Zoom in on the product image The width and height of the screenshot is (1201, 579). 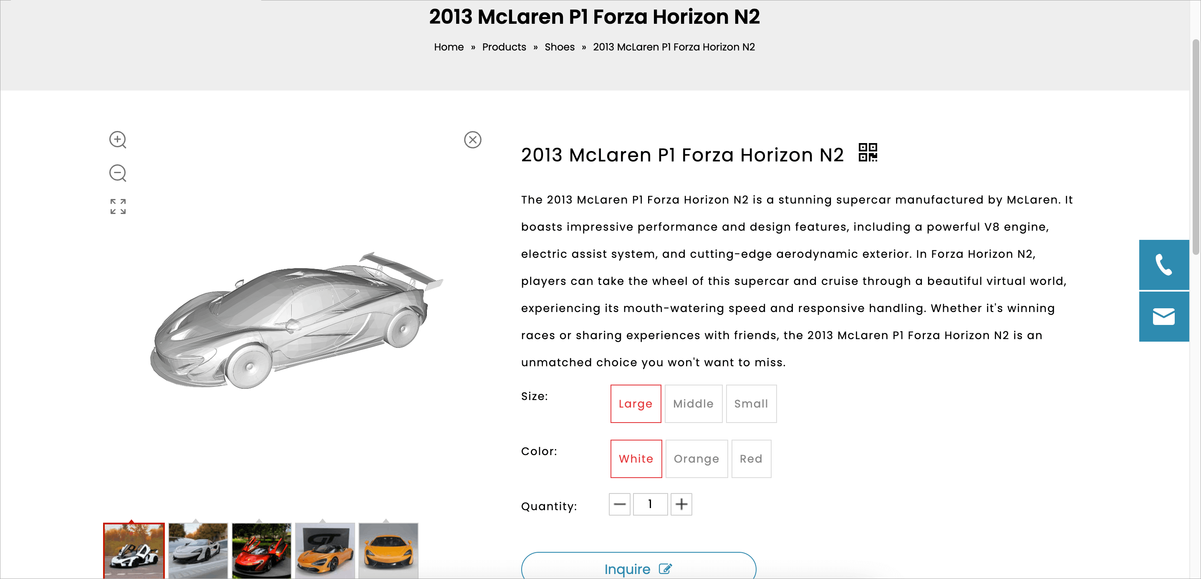tap(118, 139)
